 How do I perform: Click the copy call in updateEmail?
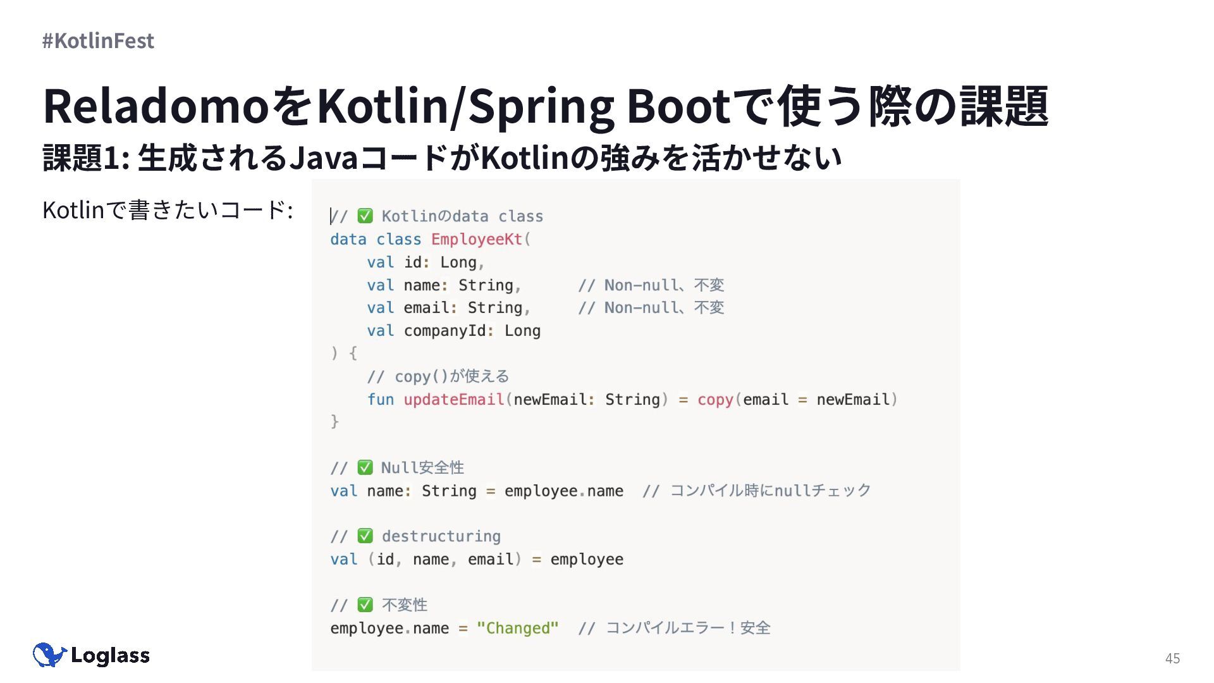(x=714, y=399)
